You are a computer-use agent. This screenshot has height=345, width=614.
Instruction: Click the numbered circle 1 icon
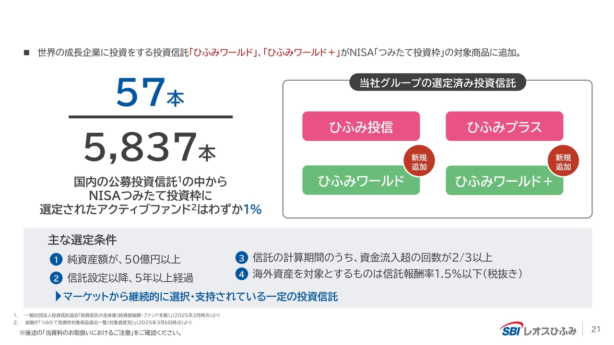[56, 260]
